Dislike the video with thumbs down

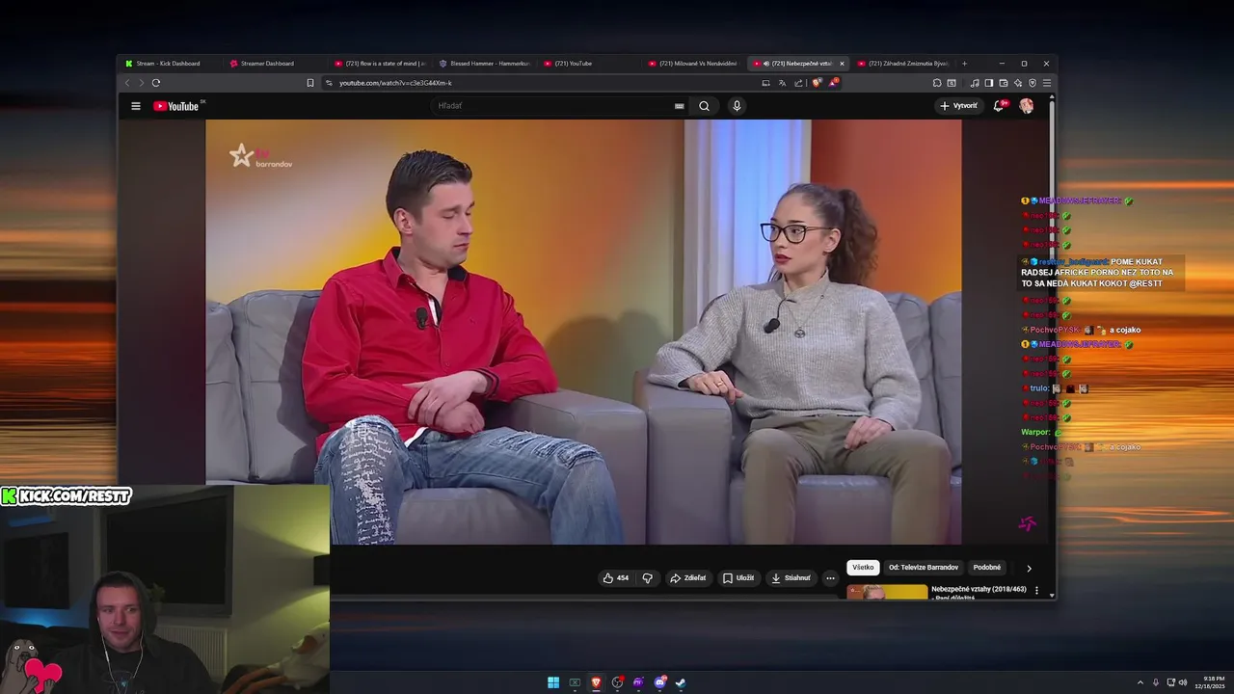pos(647,578)
